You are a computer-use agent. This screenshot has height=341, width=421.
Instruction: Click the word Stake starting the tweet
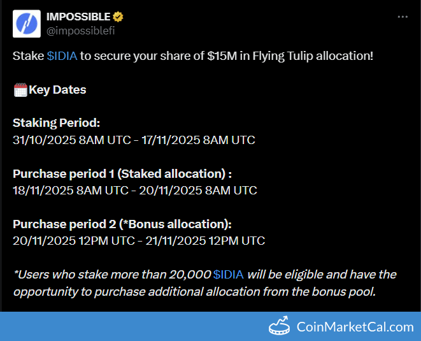tap(28, 56)
